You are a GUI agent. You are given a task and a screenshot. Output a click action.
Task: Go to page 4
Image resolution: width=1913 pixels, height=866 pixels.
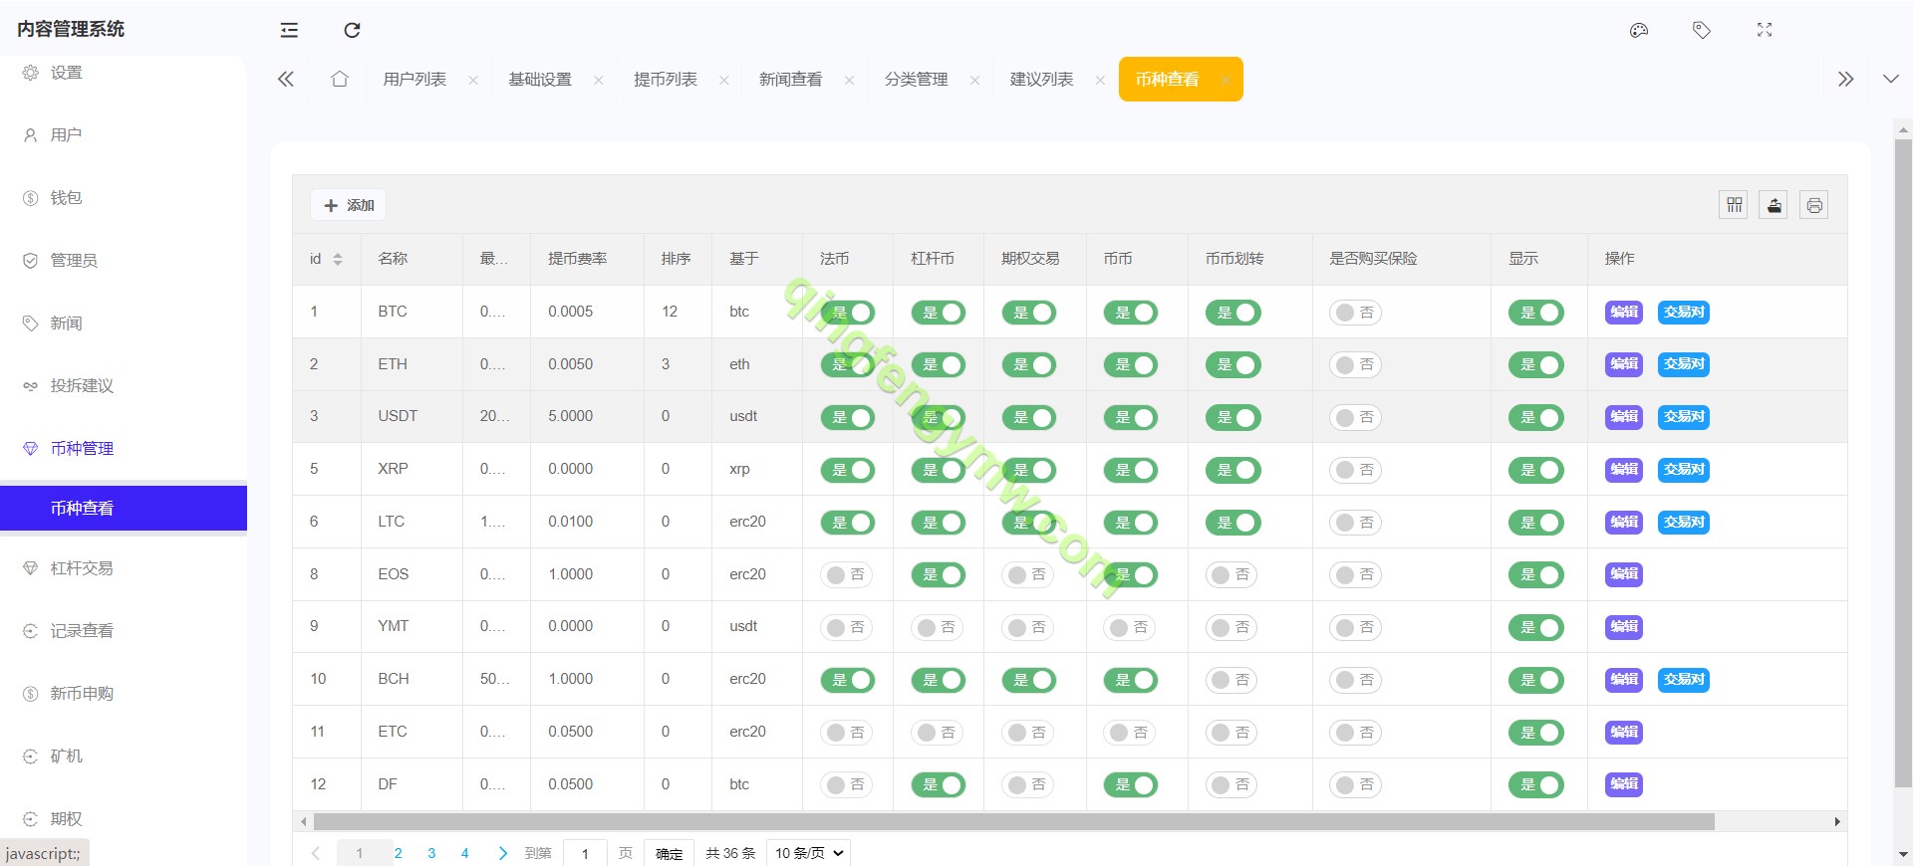click(464, 853)
